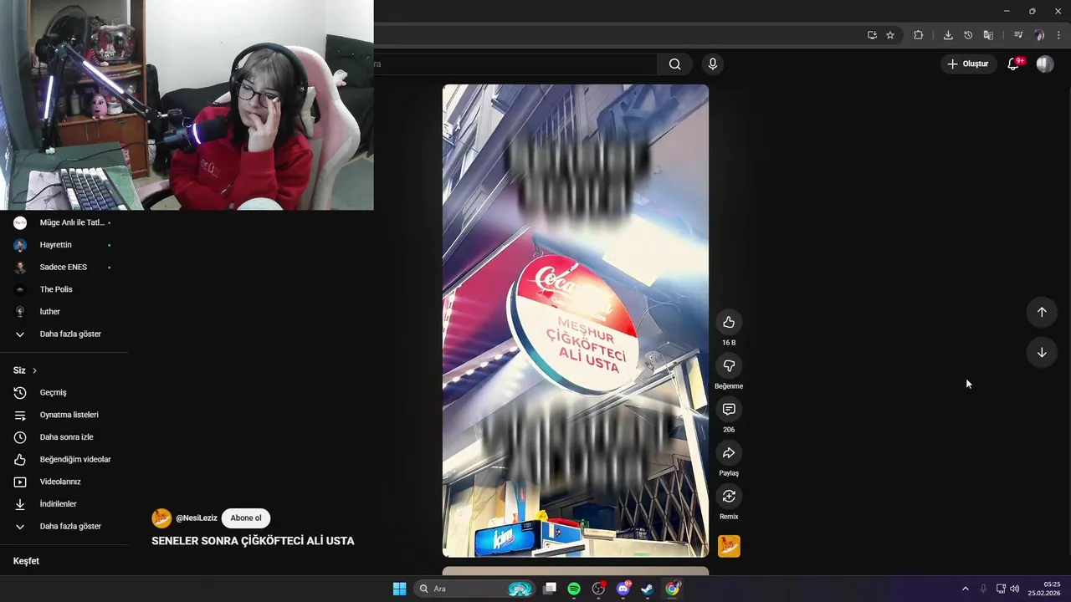Click the Shorts video player
The image size is (1071, 602).
[576, 320]
